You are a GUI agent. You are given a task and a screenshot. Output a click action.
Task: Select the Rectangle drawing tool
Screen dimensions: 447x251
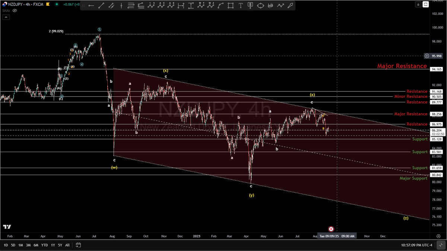230,6
